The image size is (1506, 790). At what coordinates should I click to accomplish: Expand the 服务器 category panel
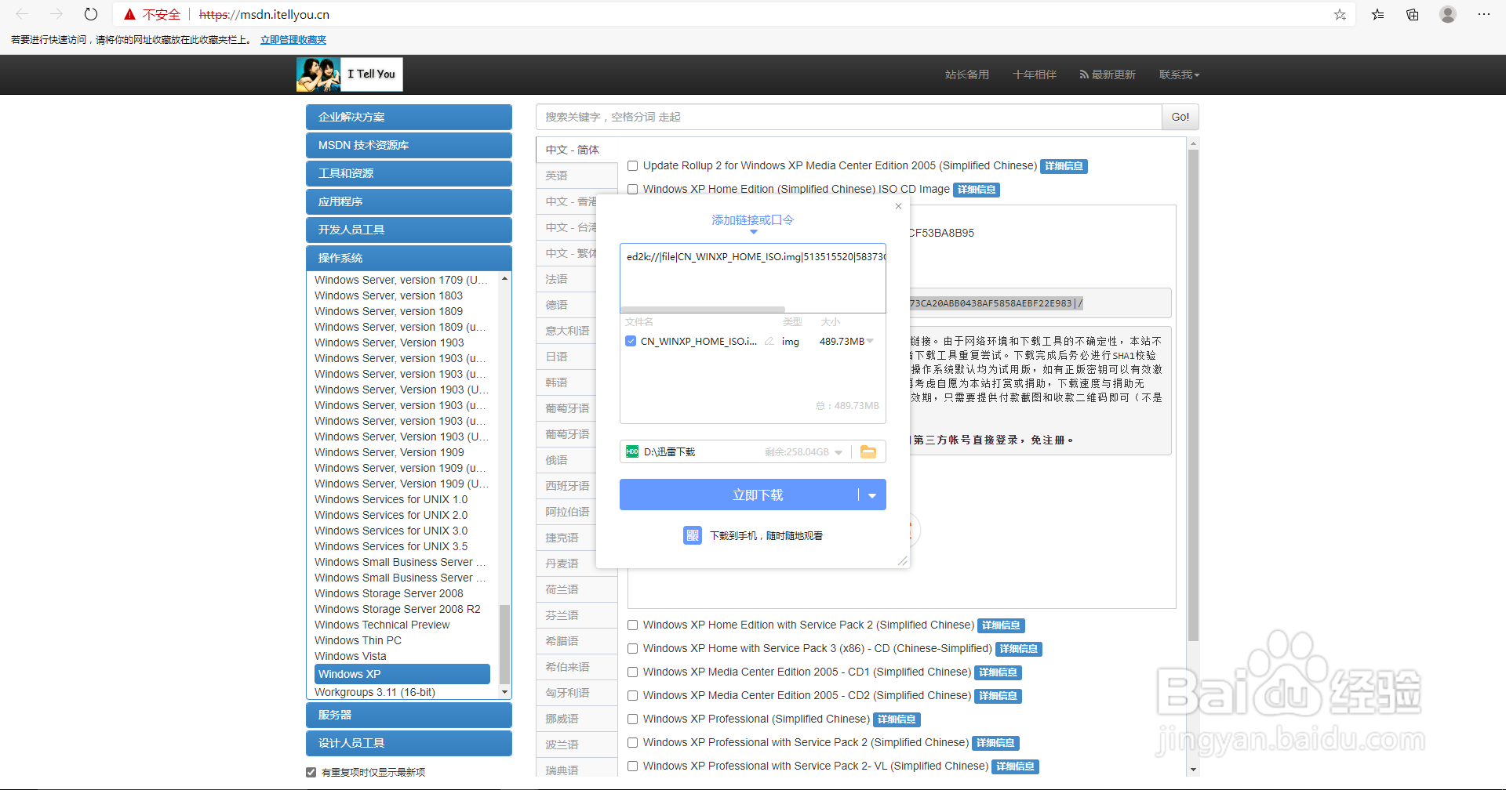coord(409,715)
